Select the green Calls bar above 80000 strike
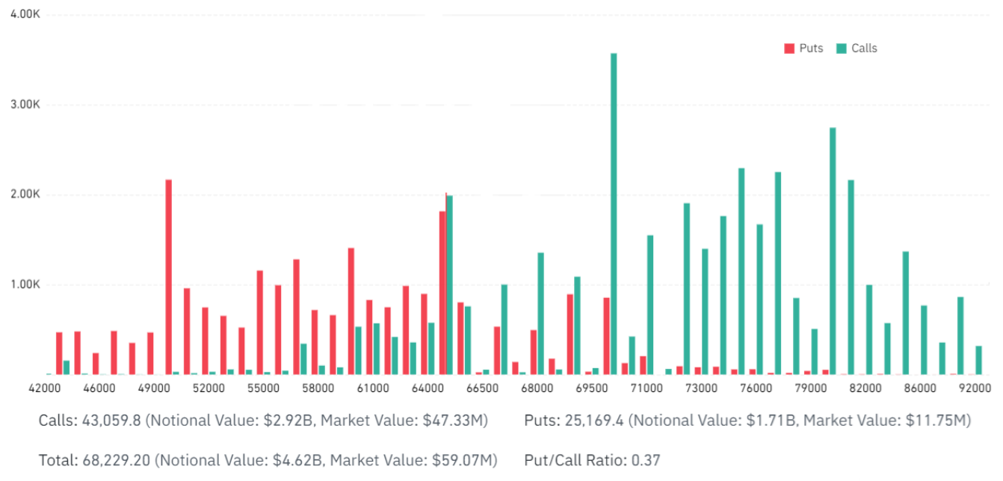Screen dimensions: 1003x481 (833, 251)
